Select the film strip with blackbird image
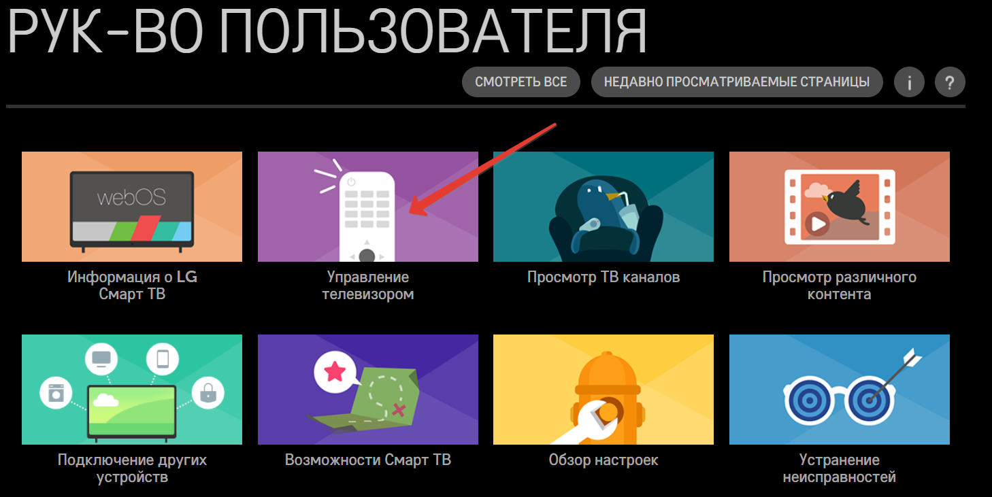 coord(839,207)
